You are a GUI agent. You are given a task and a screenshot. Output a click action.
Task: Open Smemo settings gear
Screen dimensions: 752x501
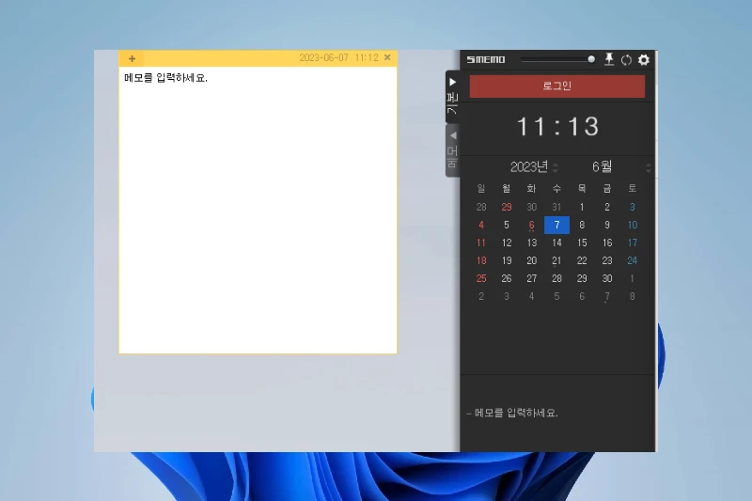point(644,60)
